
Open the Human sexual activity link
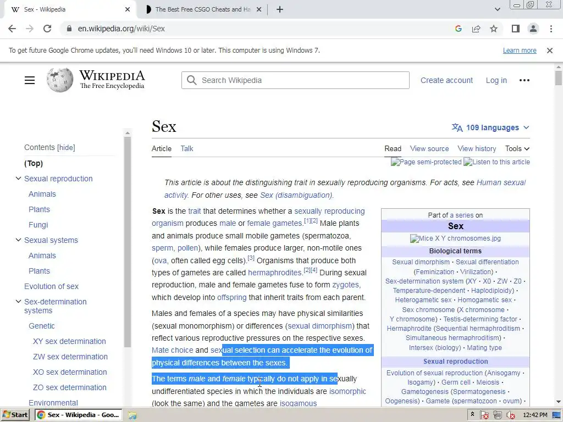click(501, 182)
